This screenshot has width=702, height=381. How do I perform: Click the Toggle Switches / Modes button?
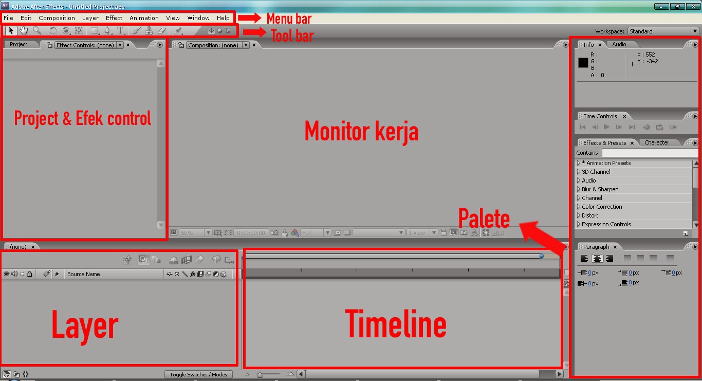pos(198,374)
